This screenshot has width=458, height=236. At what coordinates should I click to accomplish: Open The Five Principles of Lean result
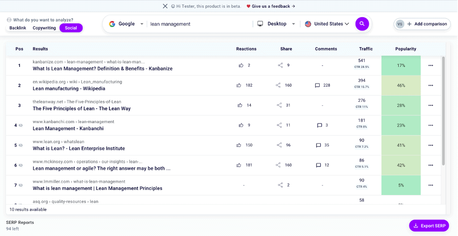point(82,108)
